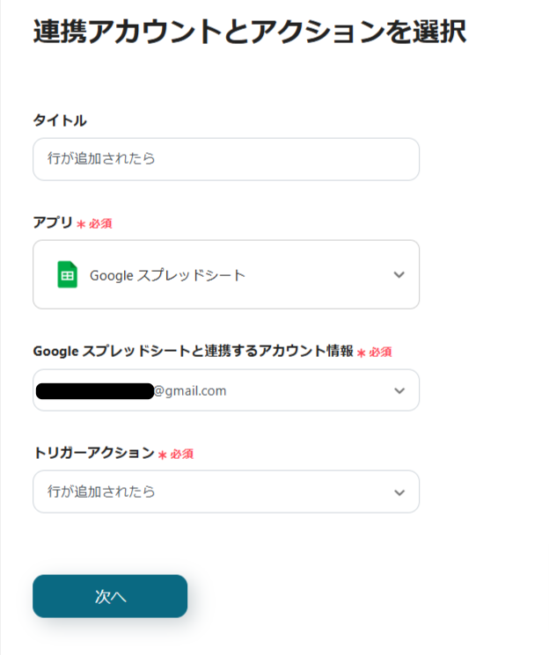Click the アプリ field label
Screen dimensions: 549x655
[x=53, y=223]
